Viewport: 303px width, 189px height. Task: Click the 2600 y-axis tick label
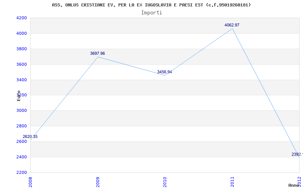coord(21,141)
